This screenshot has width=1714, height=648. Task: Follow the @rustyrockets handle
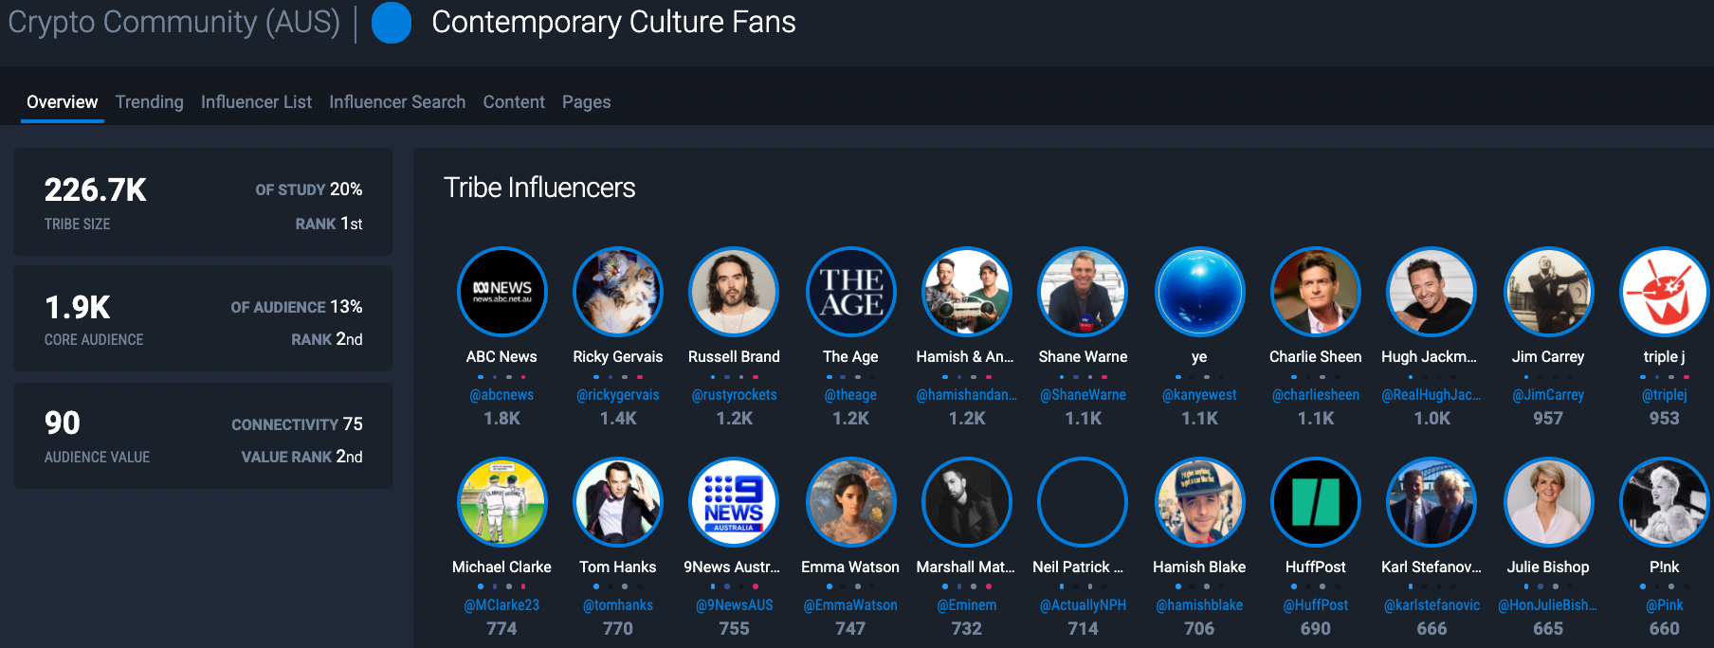tap(734, 395)
